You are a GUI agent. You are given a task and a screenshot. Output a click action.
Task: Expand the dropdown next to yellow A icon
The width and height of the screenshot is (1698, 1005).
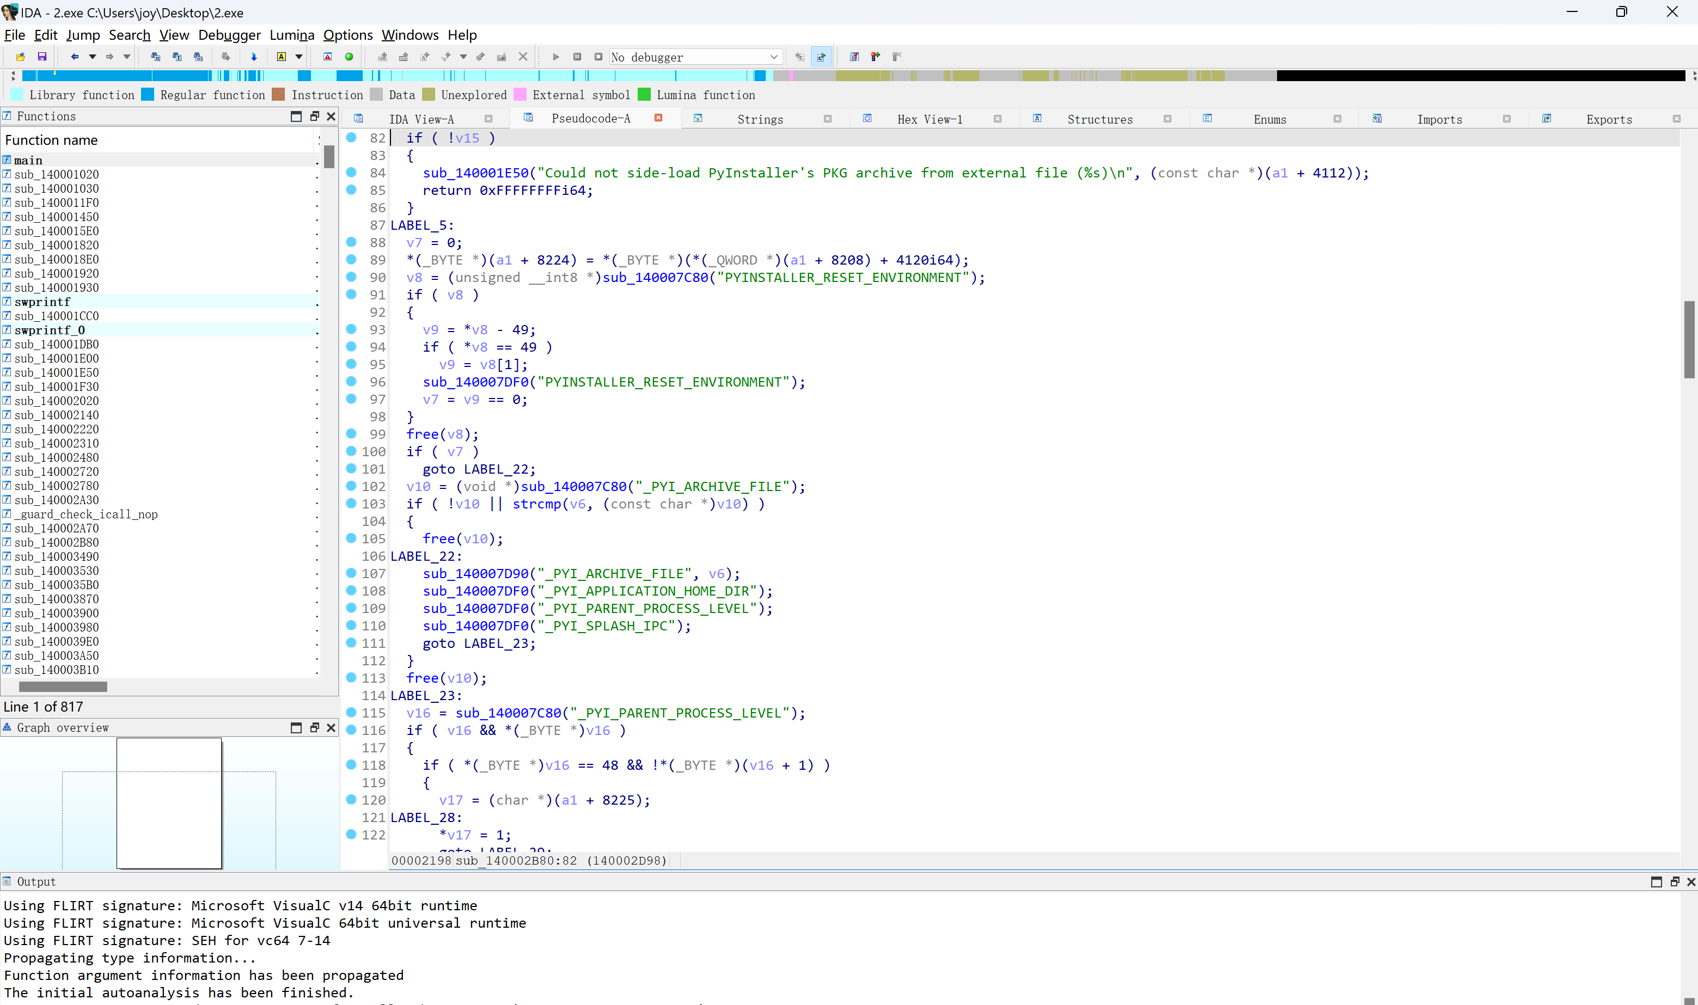point(298,57)
